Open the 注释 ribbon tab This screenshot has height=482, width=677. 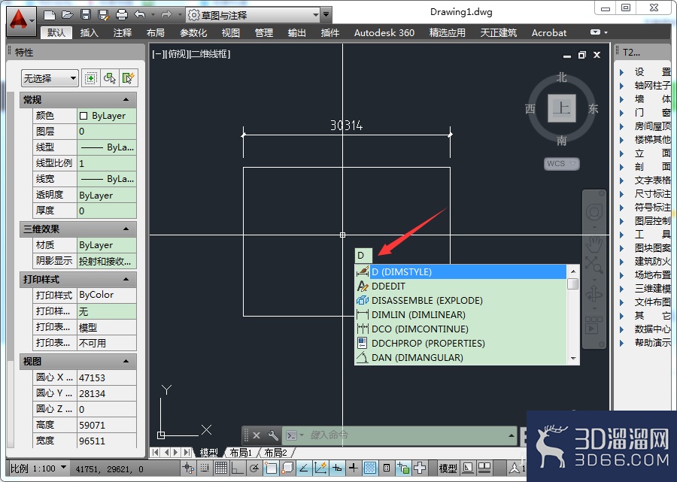122,33
